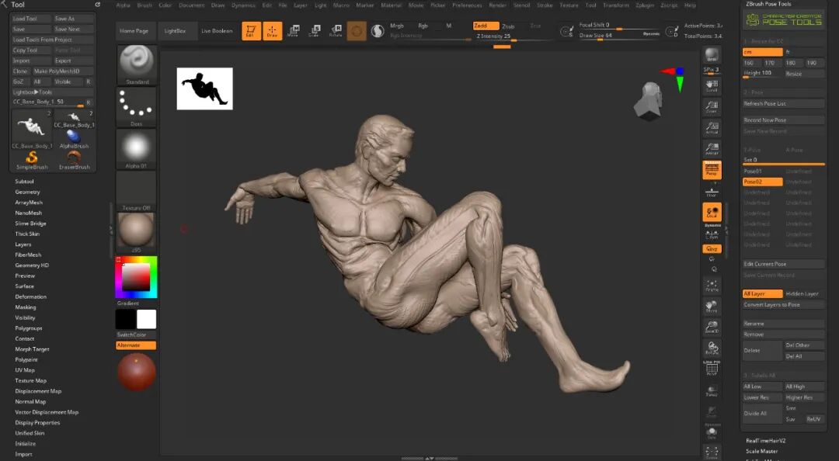This screenshot has height=461, width=839.
Task: Open the Render menu
Action: (x=498, y=5)
